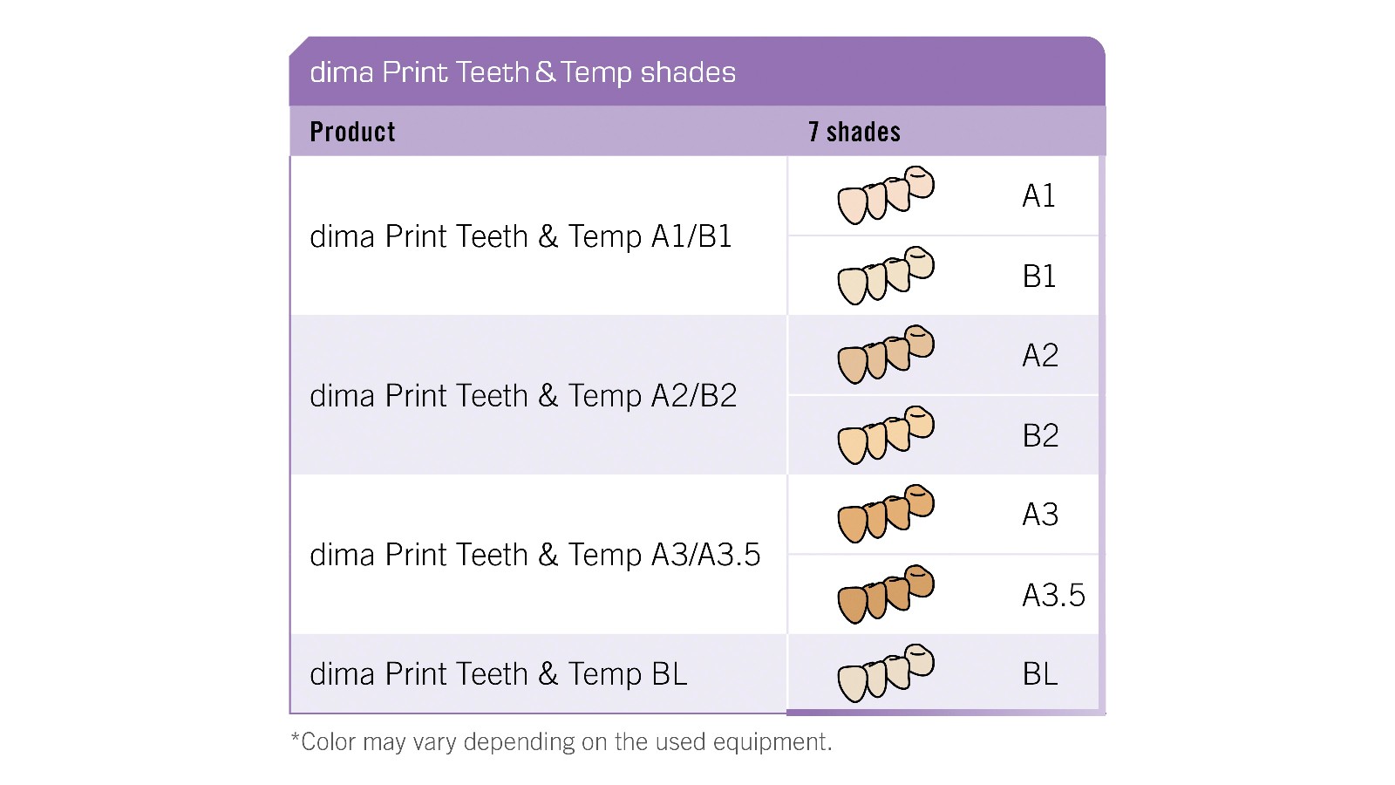This screenshot has width=1395, height=785.
Task: Click the B2 shade label text
Action: 1040,436
